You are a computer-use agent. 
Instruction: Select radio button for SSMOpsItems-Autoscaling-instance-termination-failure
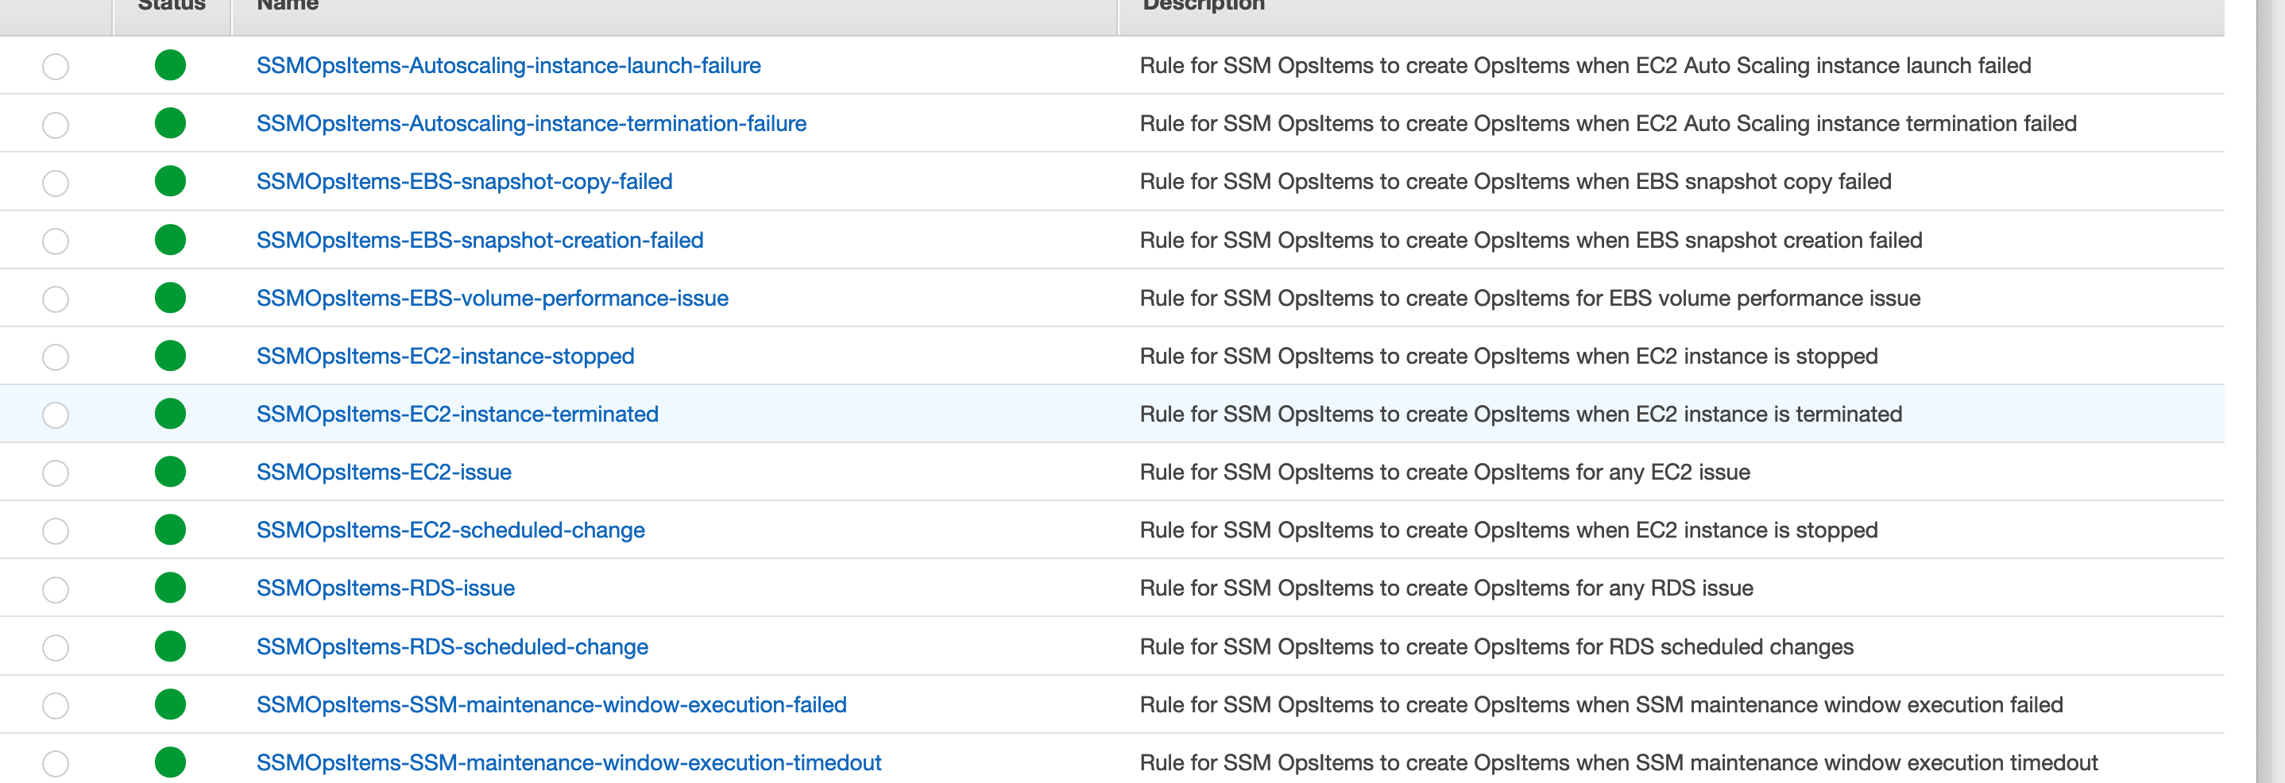point(56,125)
